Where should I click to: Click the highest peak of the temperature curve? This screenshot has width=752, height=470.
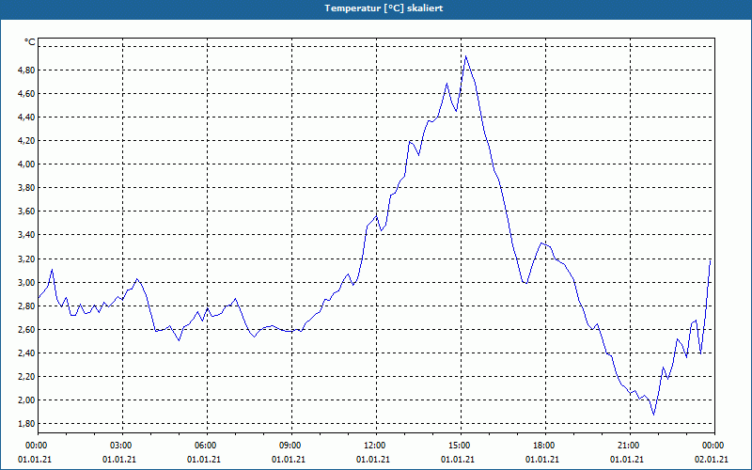[465, 56]
